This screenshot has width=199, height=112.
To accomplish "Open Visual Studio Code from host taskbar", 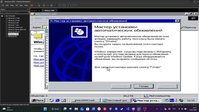I will pyautogui.click(x=127, y=109).
